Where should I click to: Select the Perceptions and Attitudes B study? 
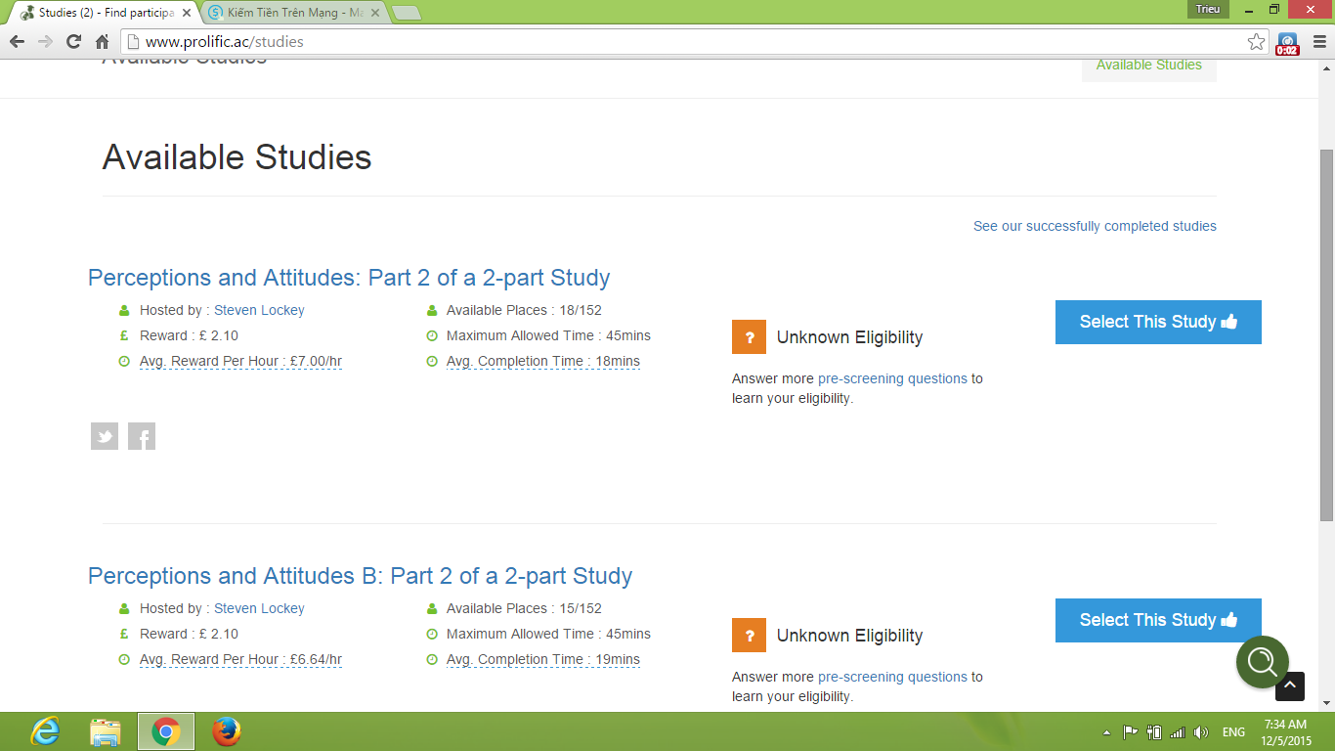[1158, 620]
